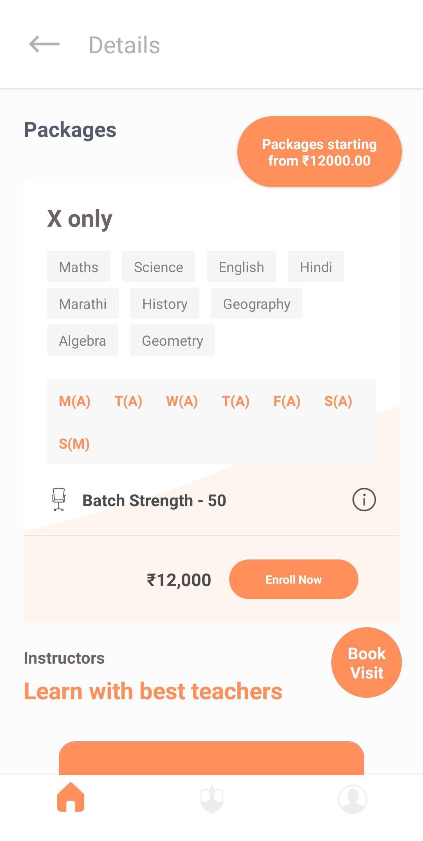This screenshot has height=841, width=423.
Task: Tap the F(A) Friday schedule slot
Action: pyautogui.click(x=287, y=401)
